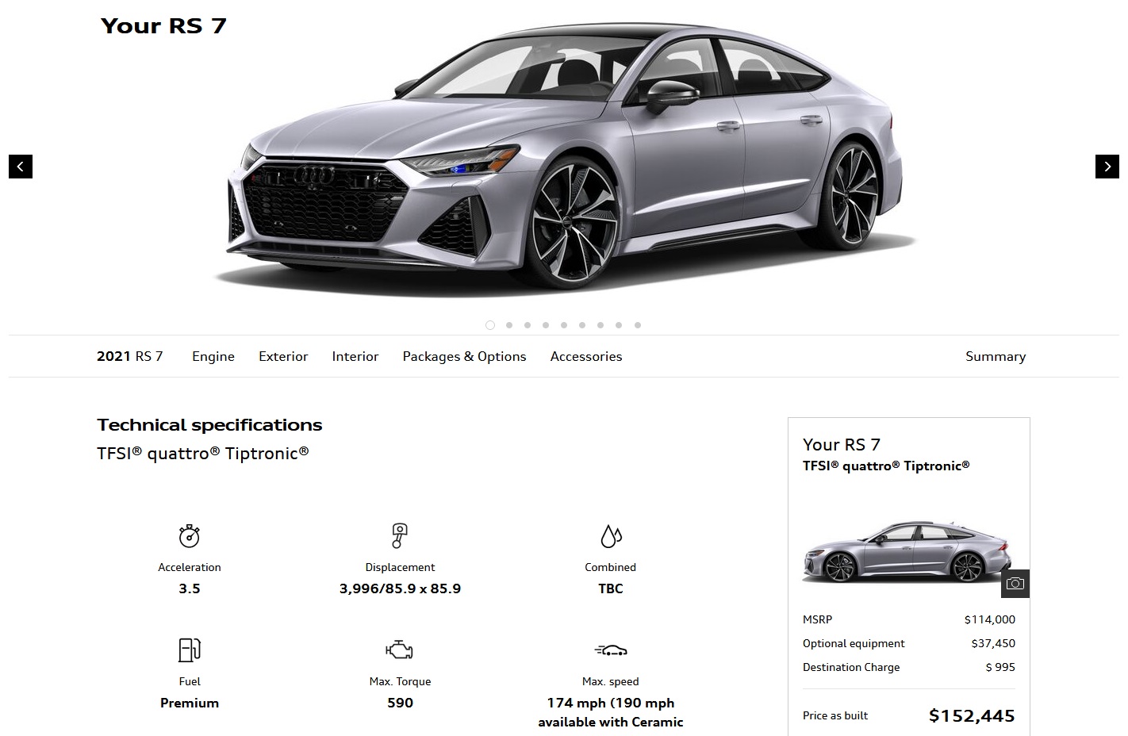Image resolution: width=1128 pixels, height=736 pixels.
Task: Open the Summary link
Action: coord(996,356)
